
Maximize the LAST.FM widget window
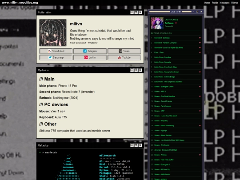(197, 12)
